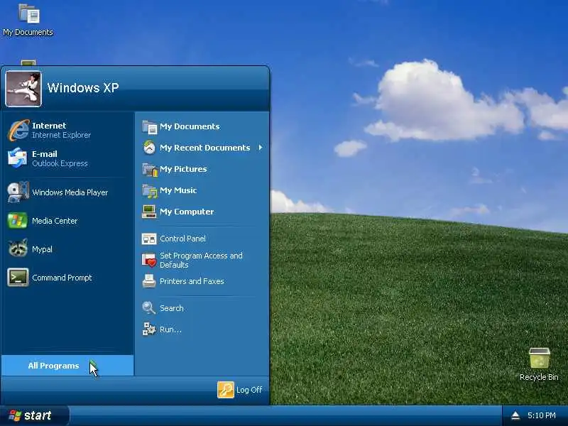The height and width of the screenshot is (426, 568).
Task: Click the My Recent Documents label
Action: (205, 148)
